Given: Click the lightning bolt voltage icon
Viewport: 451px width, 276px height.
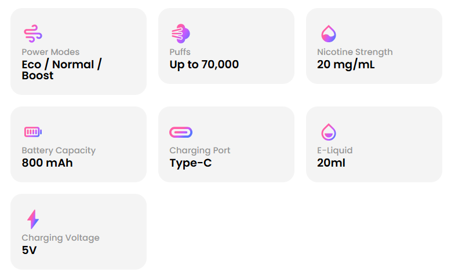Looking at the screenshot, I should (33, 219).
